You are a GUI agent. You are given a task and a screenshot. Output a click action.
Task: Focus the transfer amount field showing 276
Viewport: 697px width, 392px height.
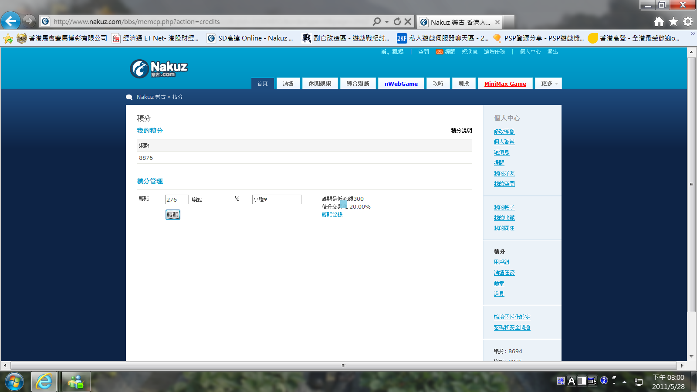click(177, 199)
